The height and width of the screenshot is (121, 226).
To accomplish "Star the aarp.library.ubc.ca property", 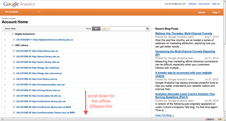I will (5, 51).
